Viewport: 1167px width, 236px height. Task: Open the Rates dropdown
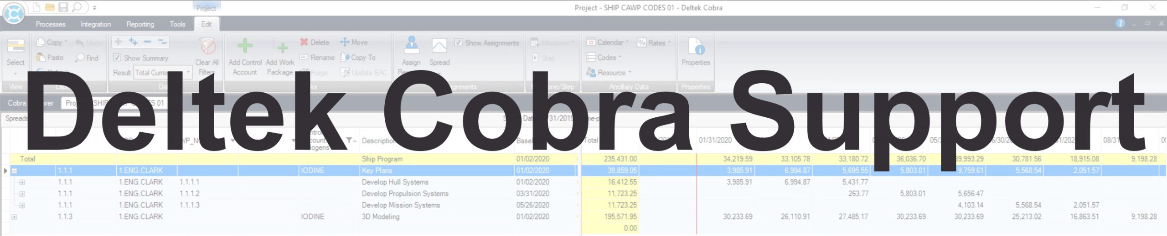tap(654, 42)
